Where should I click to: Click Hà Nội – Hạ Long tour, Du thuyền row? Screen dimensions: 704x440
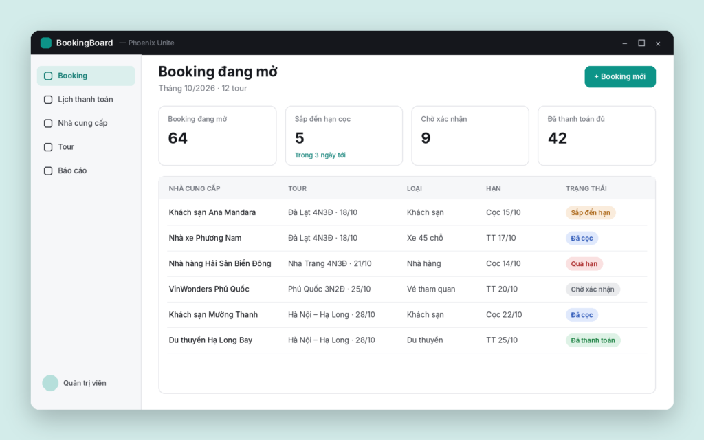332,341
